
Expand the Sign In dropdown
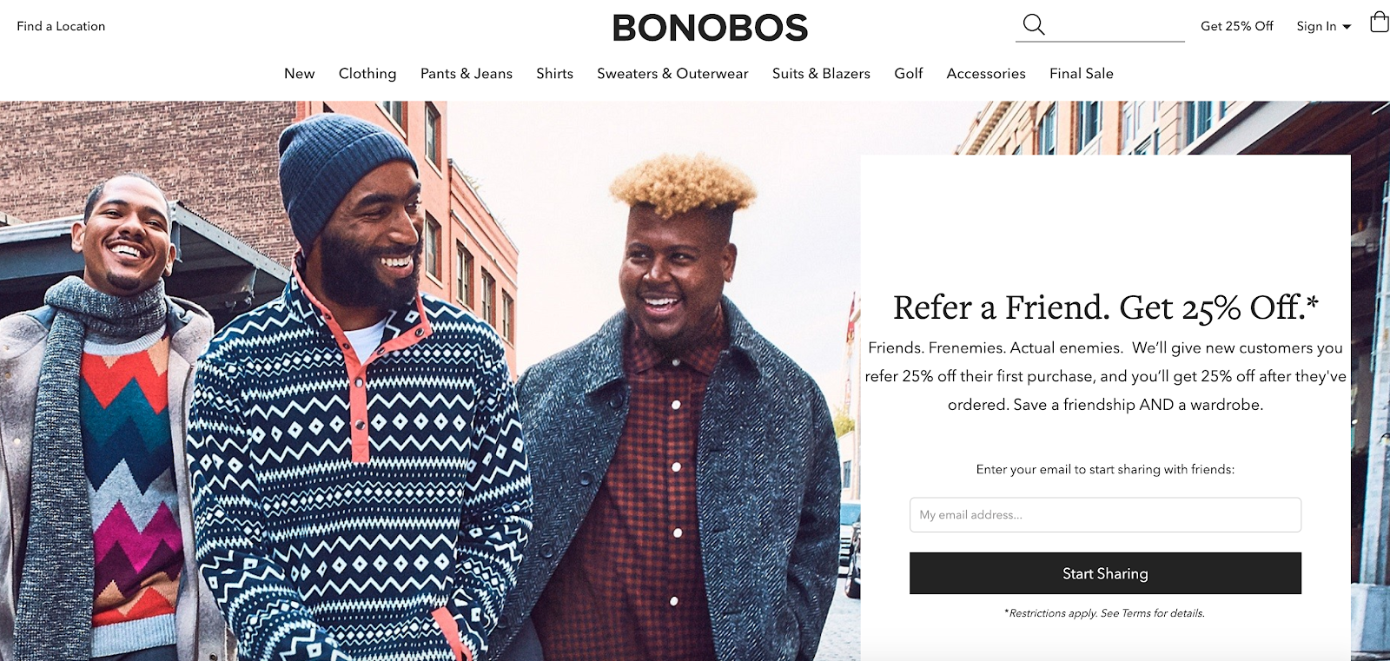[1323, 26]
